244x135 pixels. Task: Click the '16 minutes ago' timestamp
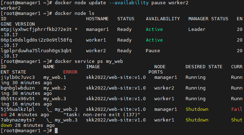32,104
